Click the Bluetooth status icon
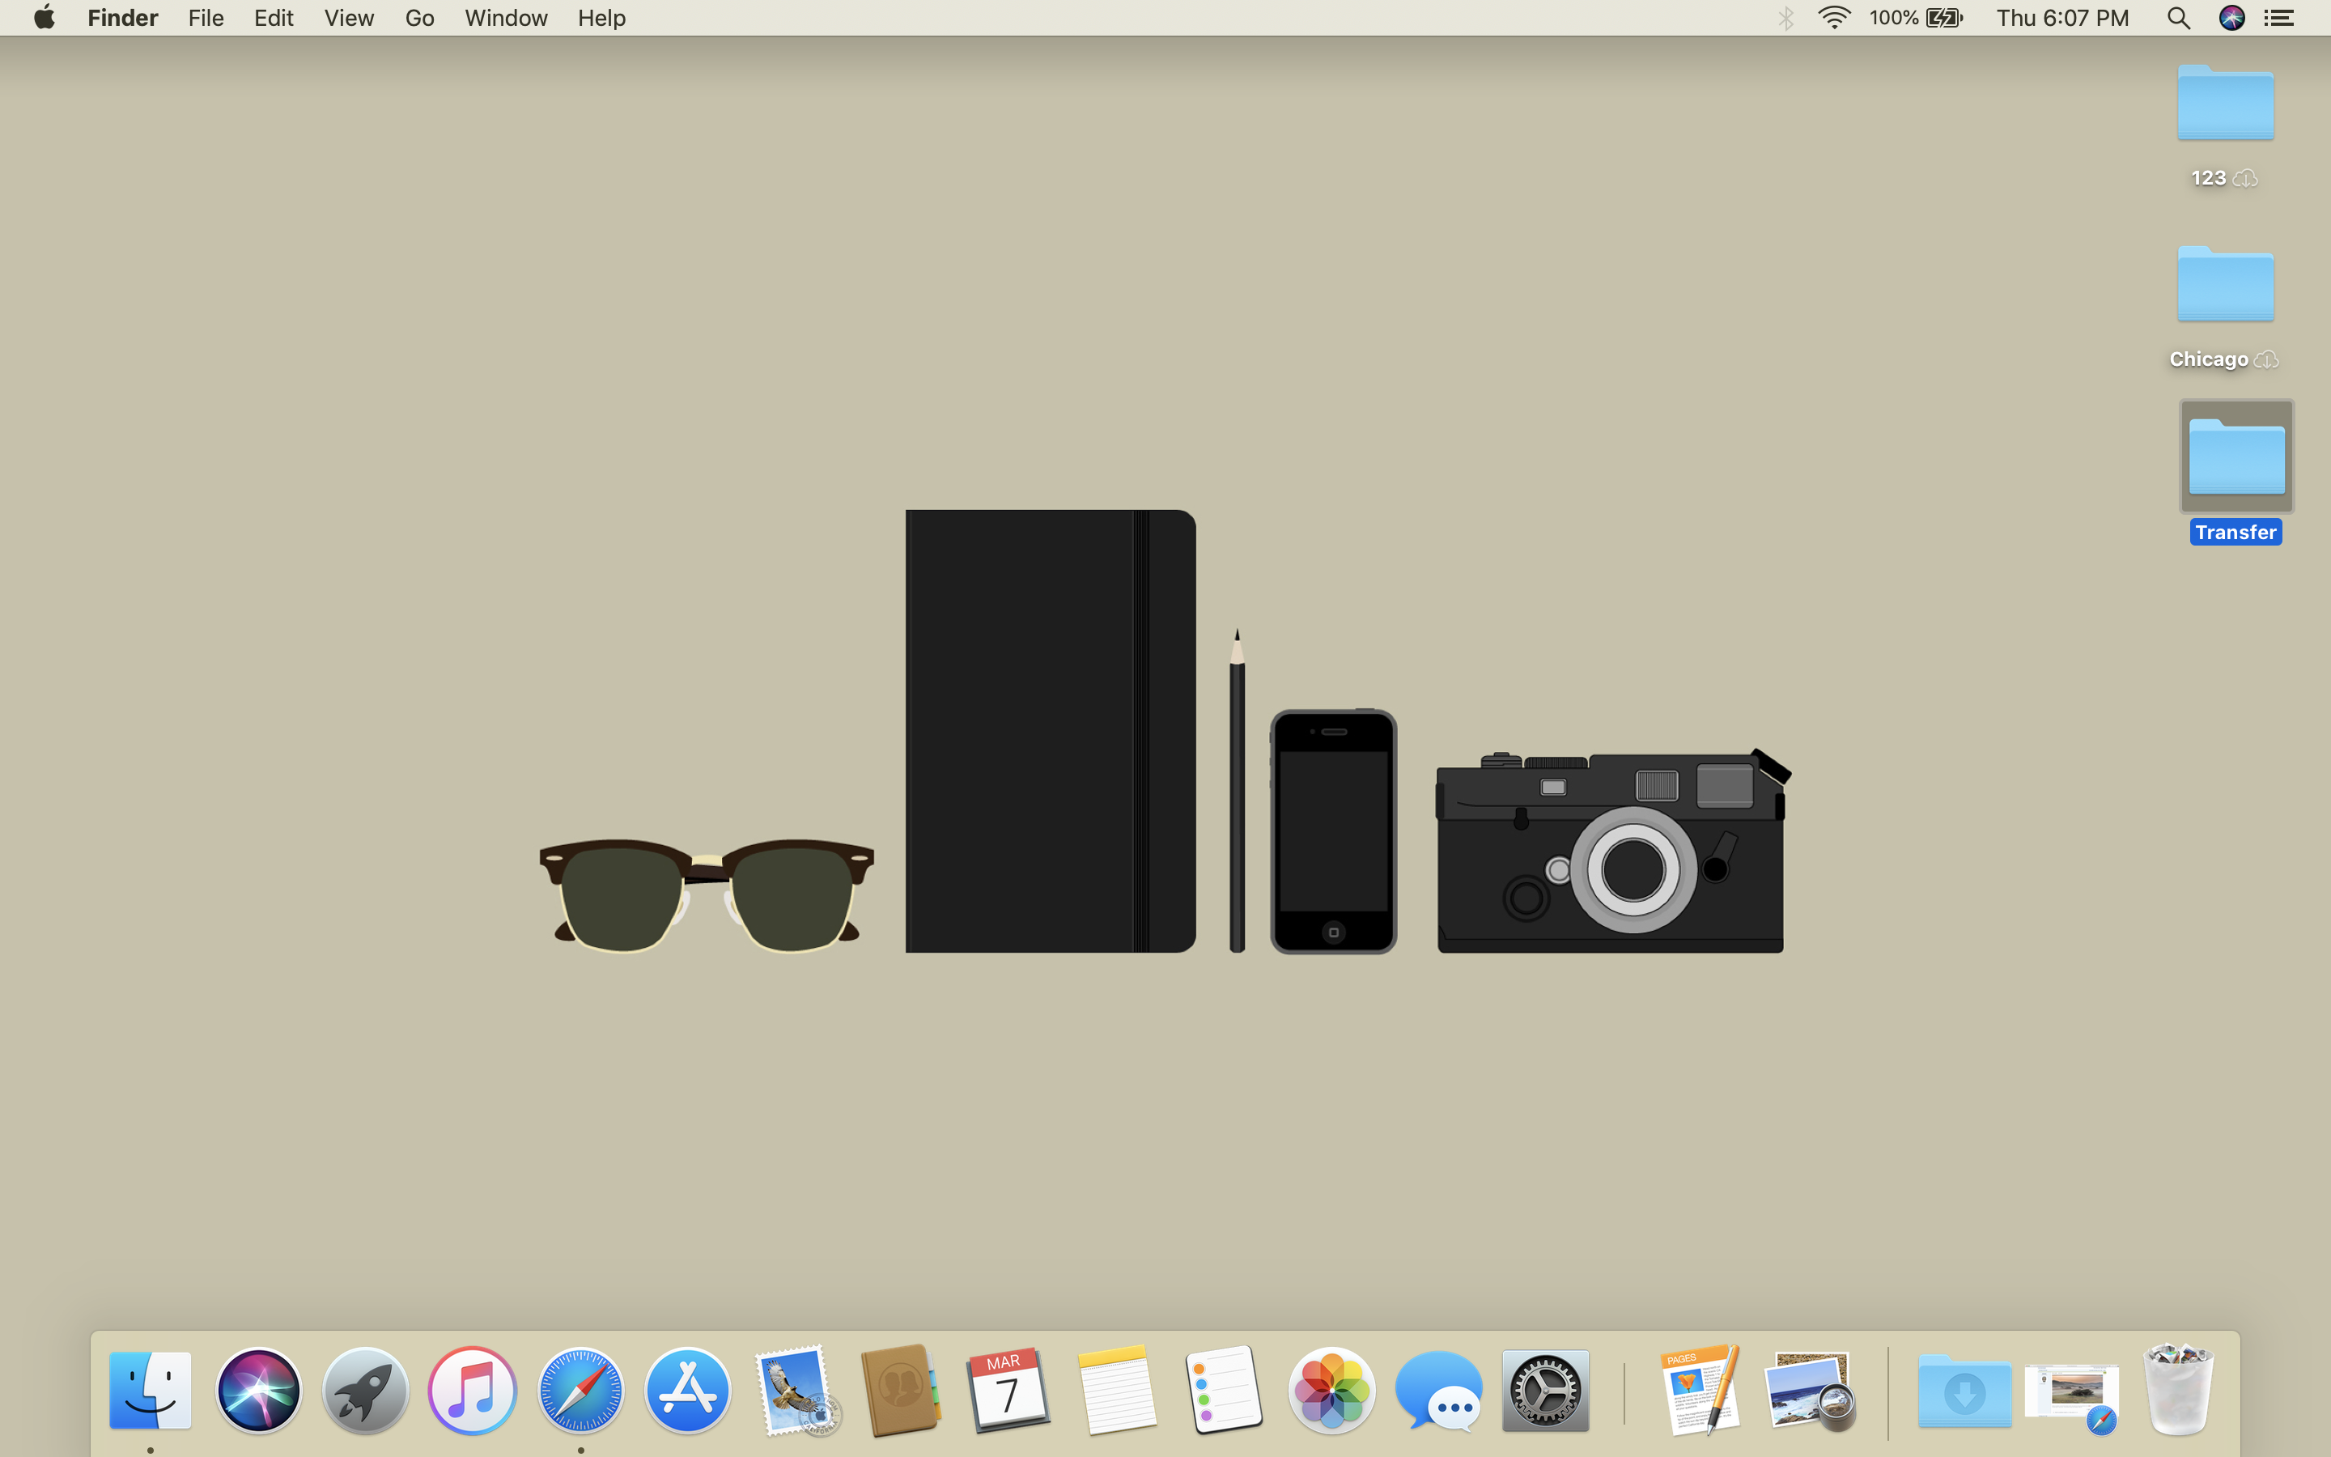 1785,19
